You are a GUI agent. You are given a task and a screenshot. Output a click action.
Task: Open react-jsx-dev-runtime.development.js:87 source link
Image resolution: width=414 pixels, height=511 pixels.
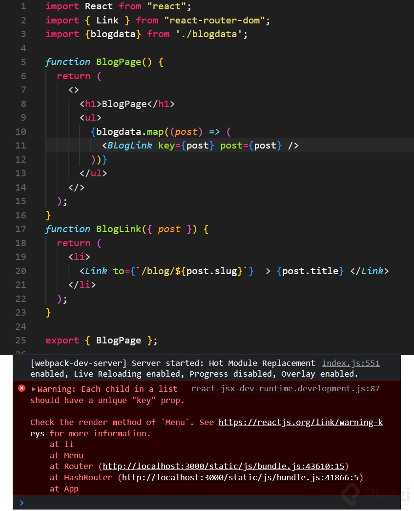click(285, 388)
